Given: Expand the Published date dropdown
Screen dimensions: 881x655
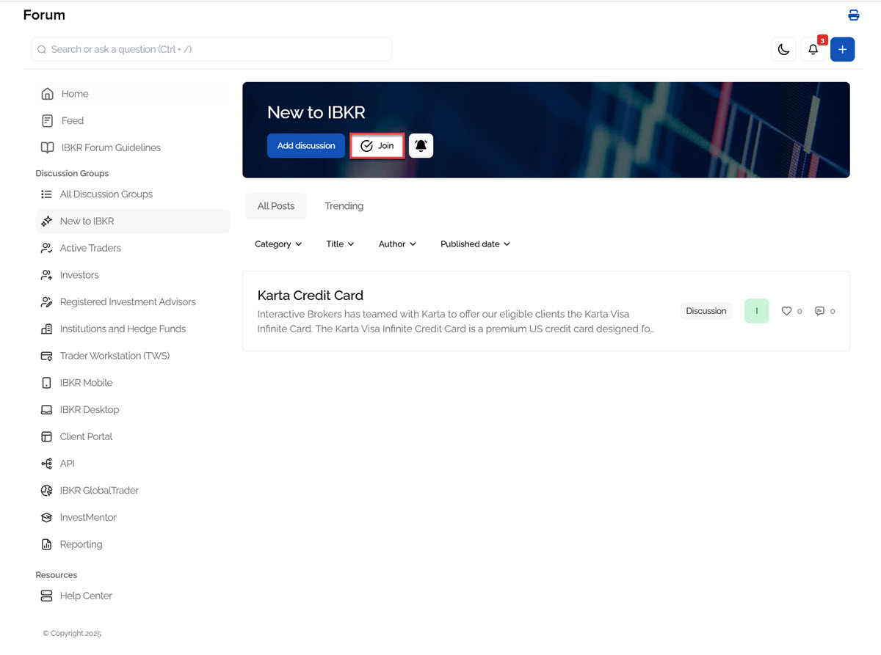Looking at the screenshot, I should coord(474,244).
